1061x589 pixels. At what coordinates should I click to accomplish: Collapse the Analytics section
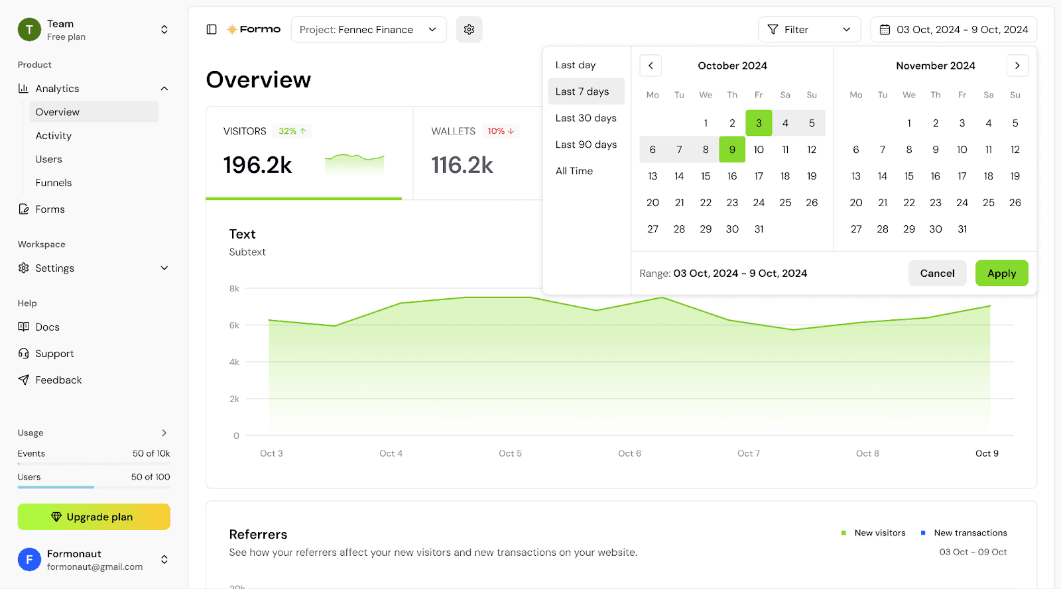click(x=164, y=89)
